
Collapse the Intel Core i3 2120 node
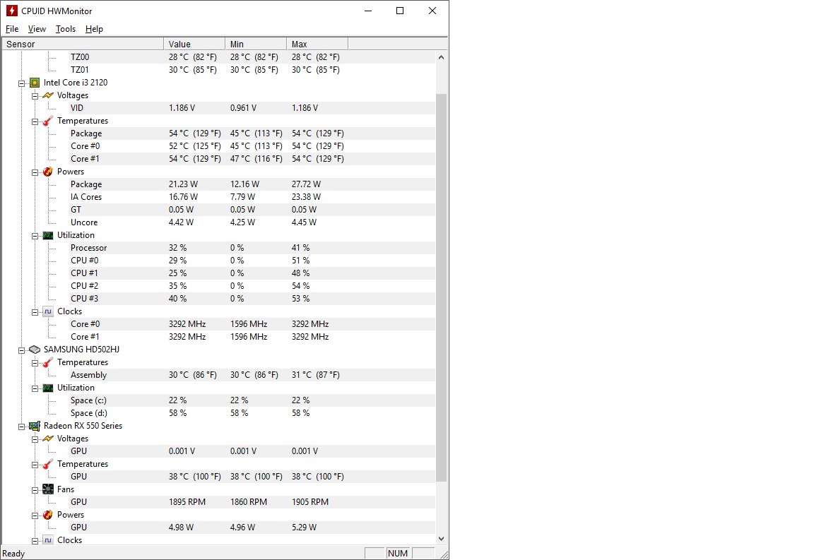(x=22, y=83)
